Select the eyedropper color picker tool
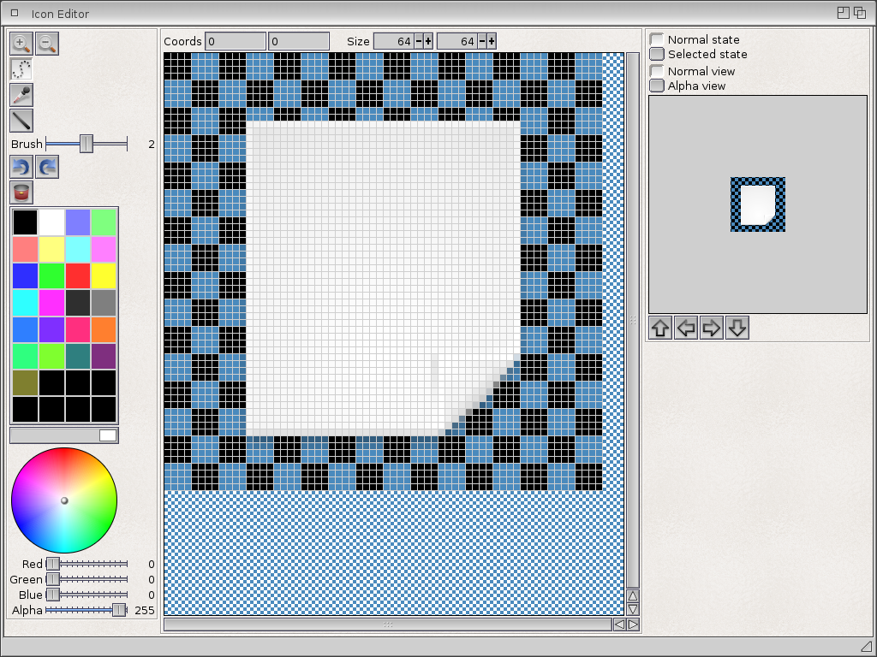This screenshot has height=657, width=877. (x=21, y=95)
